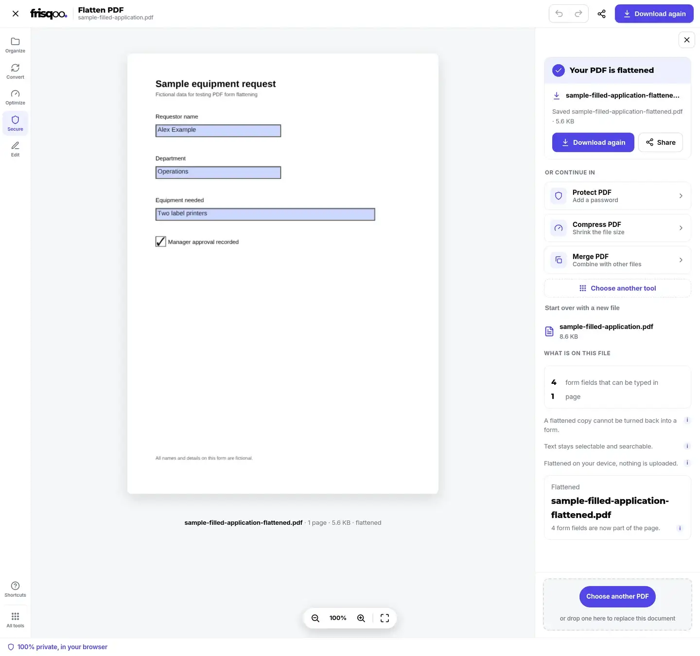700x656 pixels.
Task: Click Download again in the results panel
Action: (x=593, y=142)
